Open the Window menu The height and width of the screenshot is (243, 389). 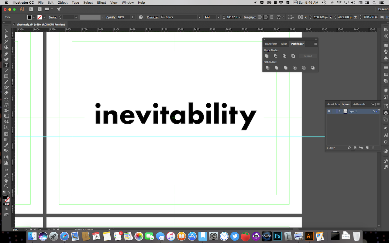[x=128, y=2]
